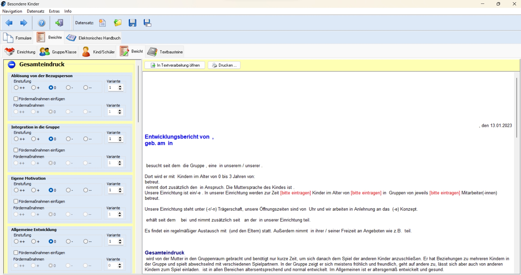
Task: Click the blue Gesamteindruck heading in the report
Action: [165, 253]
